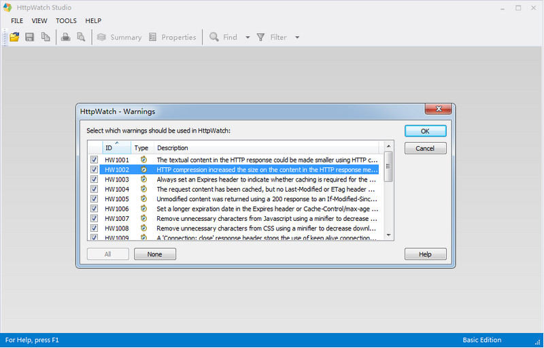Click scroll down arrow in warnings list
The height and width of the screenshot is (348, 544).
tap(388, 235)
